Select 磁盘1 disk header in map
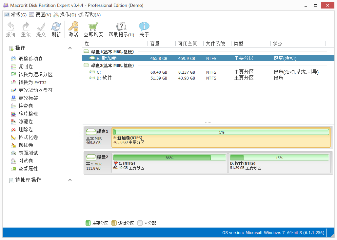Image resolution: width=337 pixels, height=240 pixels. (x=97, y=137)
